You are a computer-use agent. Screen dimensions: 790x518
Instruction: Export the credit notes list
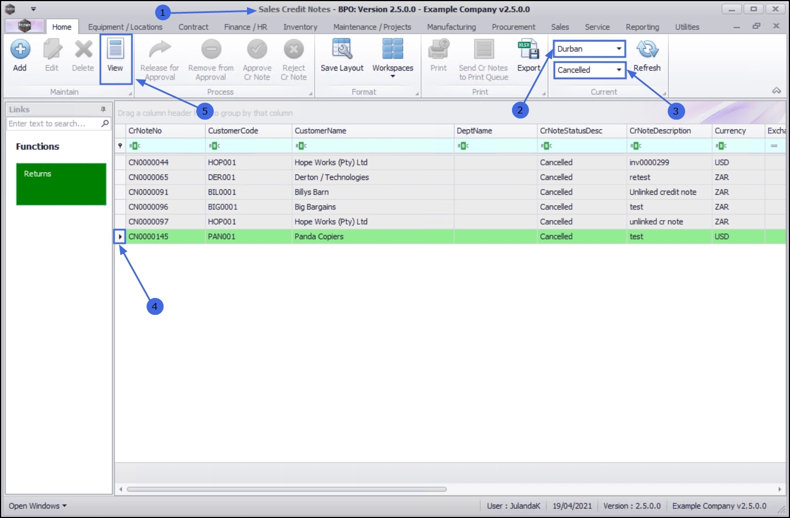tap(529, 55)
